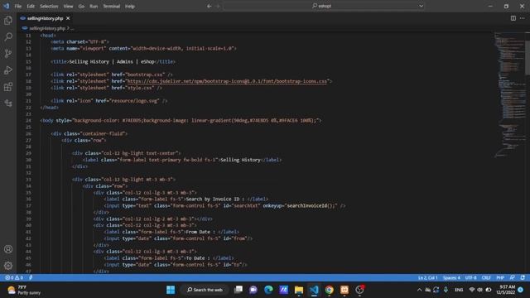
Task: Open clock and date 9:57 AM
Action: [x=506, y=290]
